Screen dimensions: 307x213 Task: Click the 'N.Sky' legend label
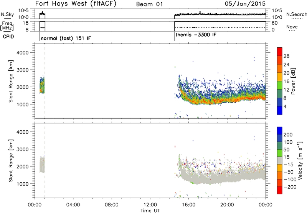pyautogui.click(x=7, y=14)
